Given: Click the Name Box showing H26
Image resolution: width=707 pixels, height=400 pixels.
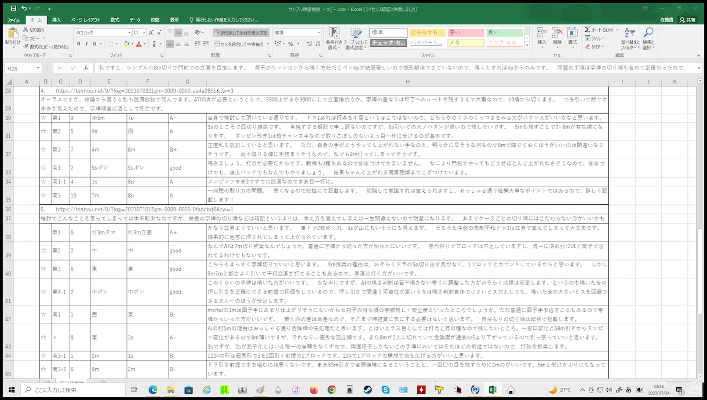Looking at the screenshot, I should pos(23,68).
